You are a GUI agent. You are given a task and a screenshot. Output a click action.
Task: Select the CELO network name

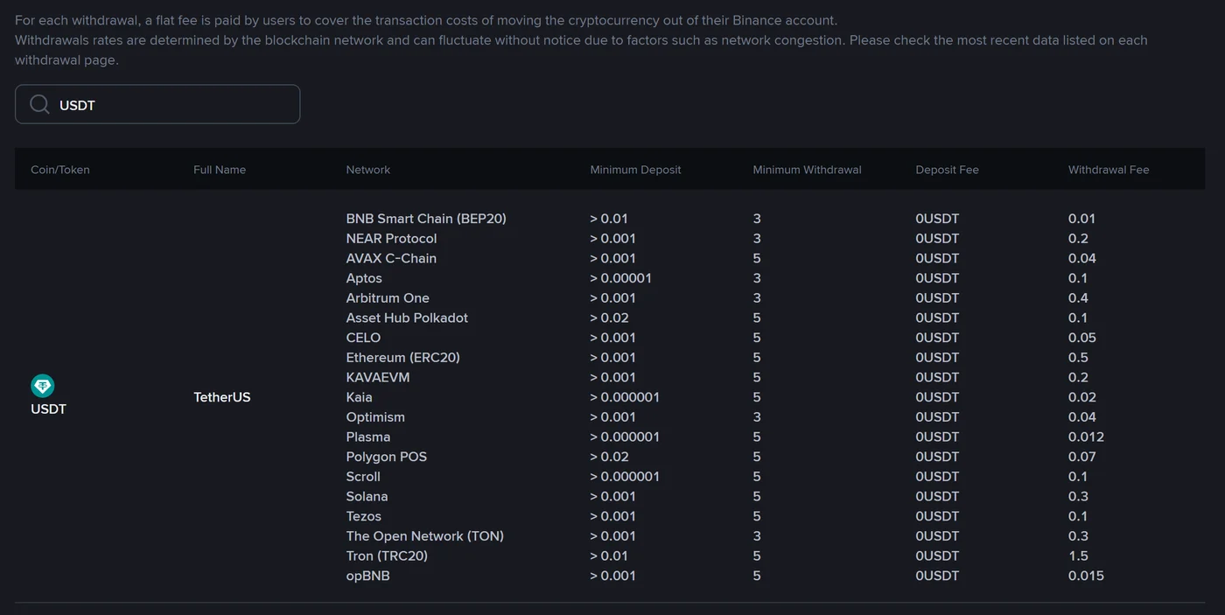(363, 338)
